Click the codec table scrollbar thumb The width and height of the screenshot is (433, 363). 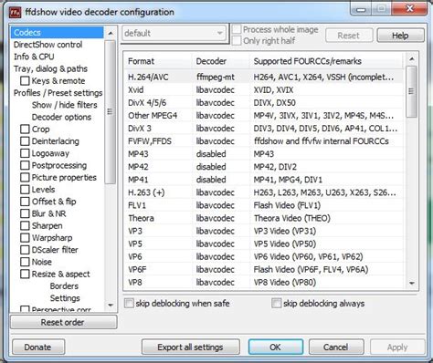click(412, 91)
